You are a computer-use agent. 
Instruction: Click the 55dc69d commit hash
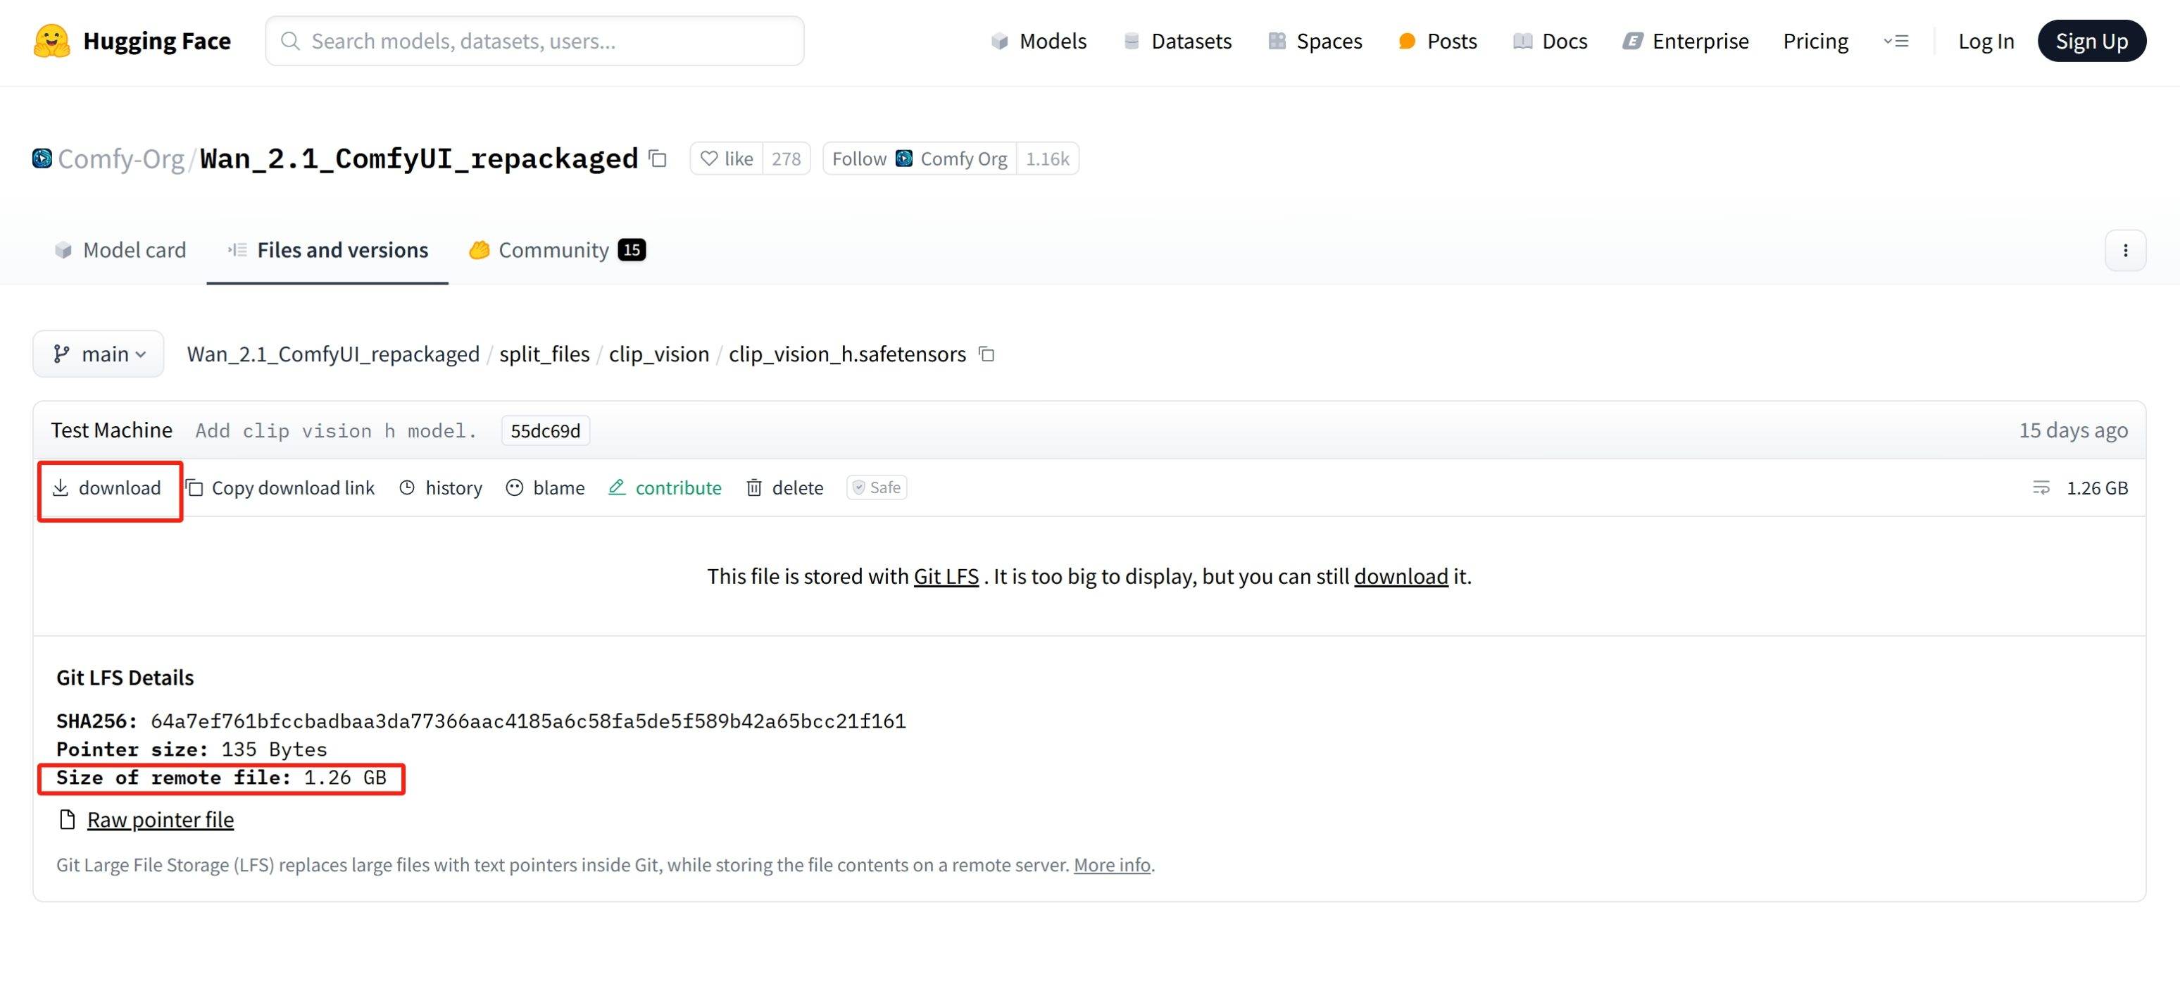pyautogui.click(x=545, y=431)
